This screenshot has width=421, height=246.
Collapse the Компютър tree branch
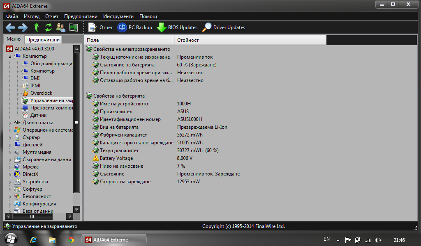pyautogui.click(x=10, y=57)
